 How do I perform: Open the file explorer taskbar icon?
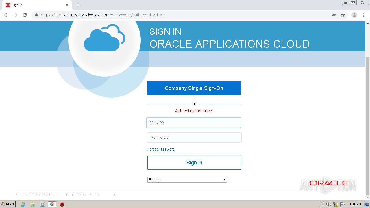pyautogui.click(x=33, y=204)
